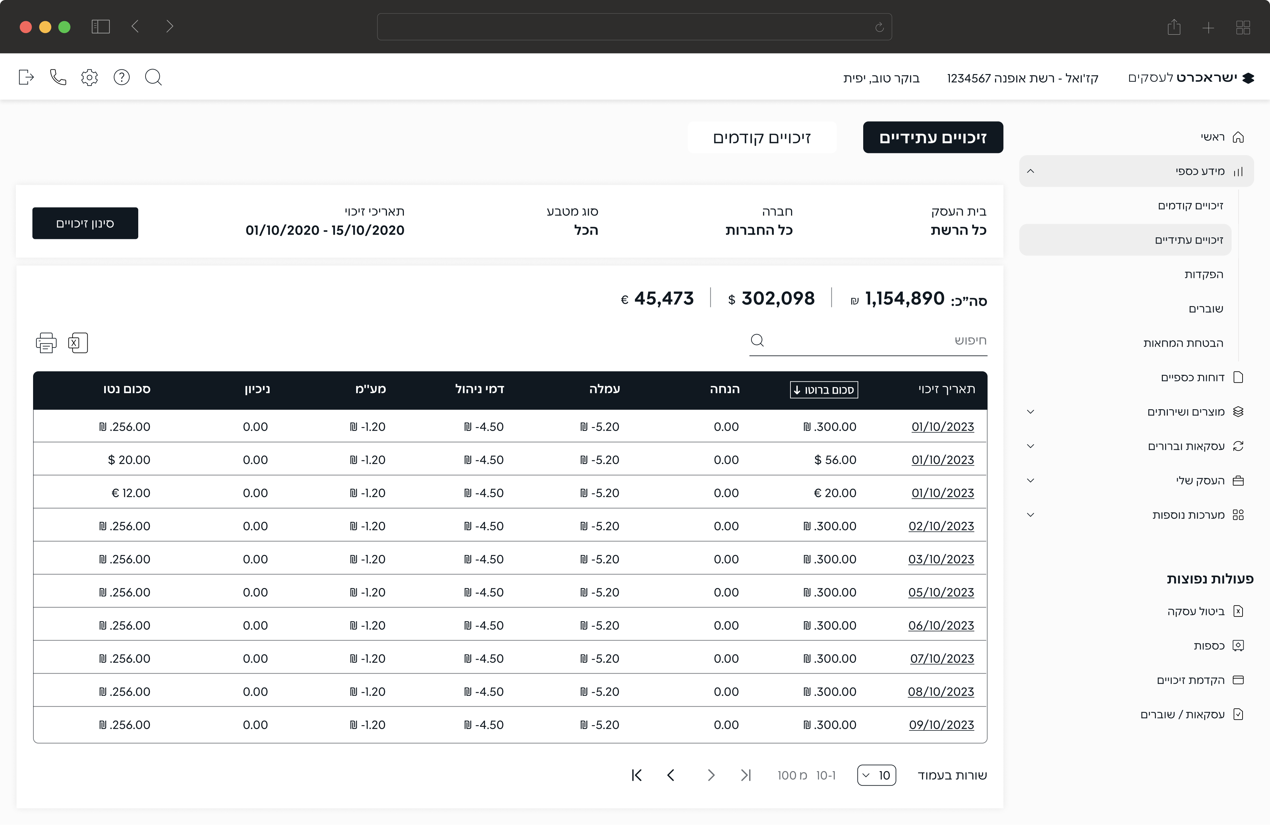Click the הקדמת זיכויים quick action

pos(1200,680)
